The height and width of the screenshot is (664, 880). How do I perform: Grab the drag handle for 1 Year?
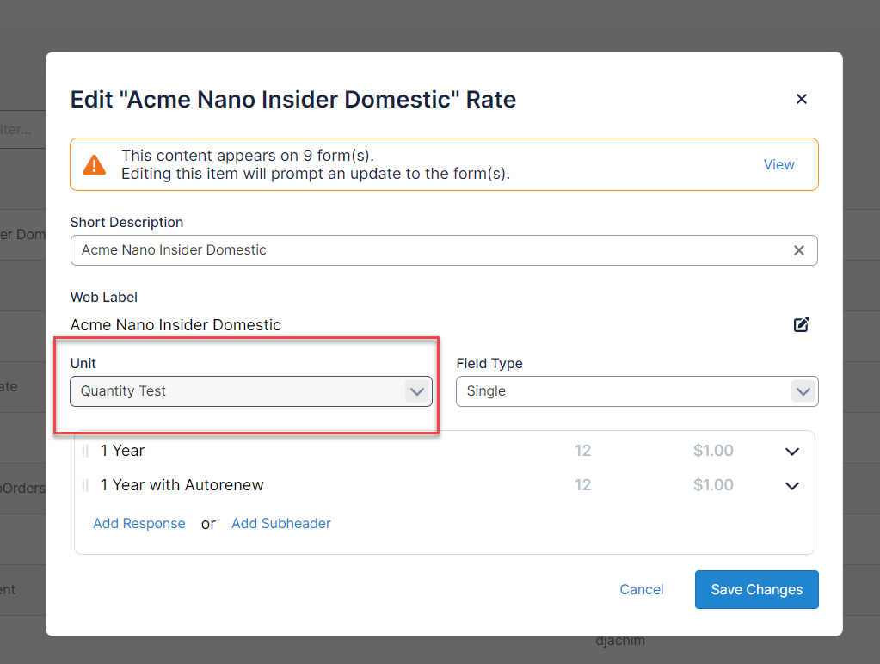pos(85,451)
